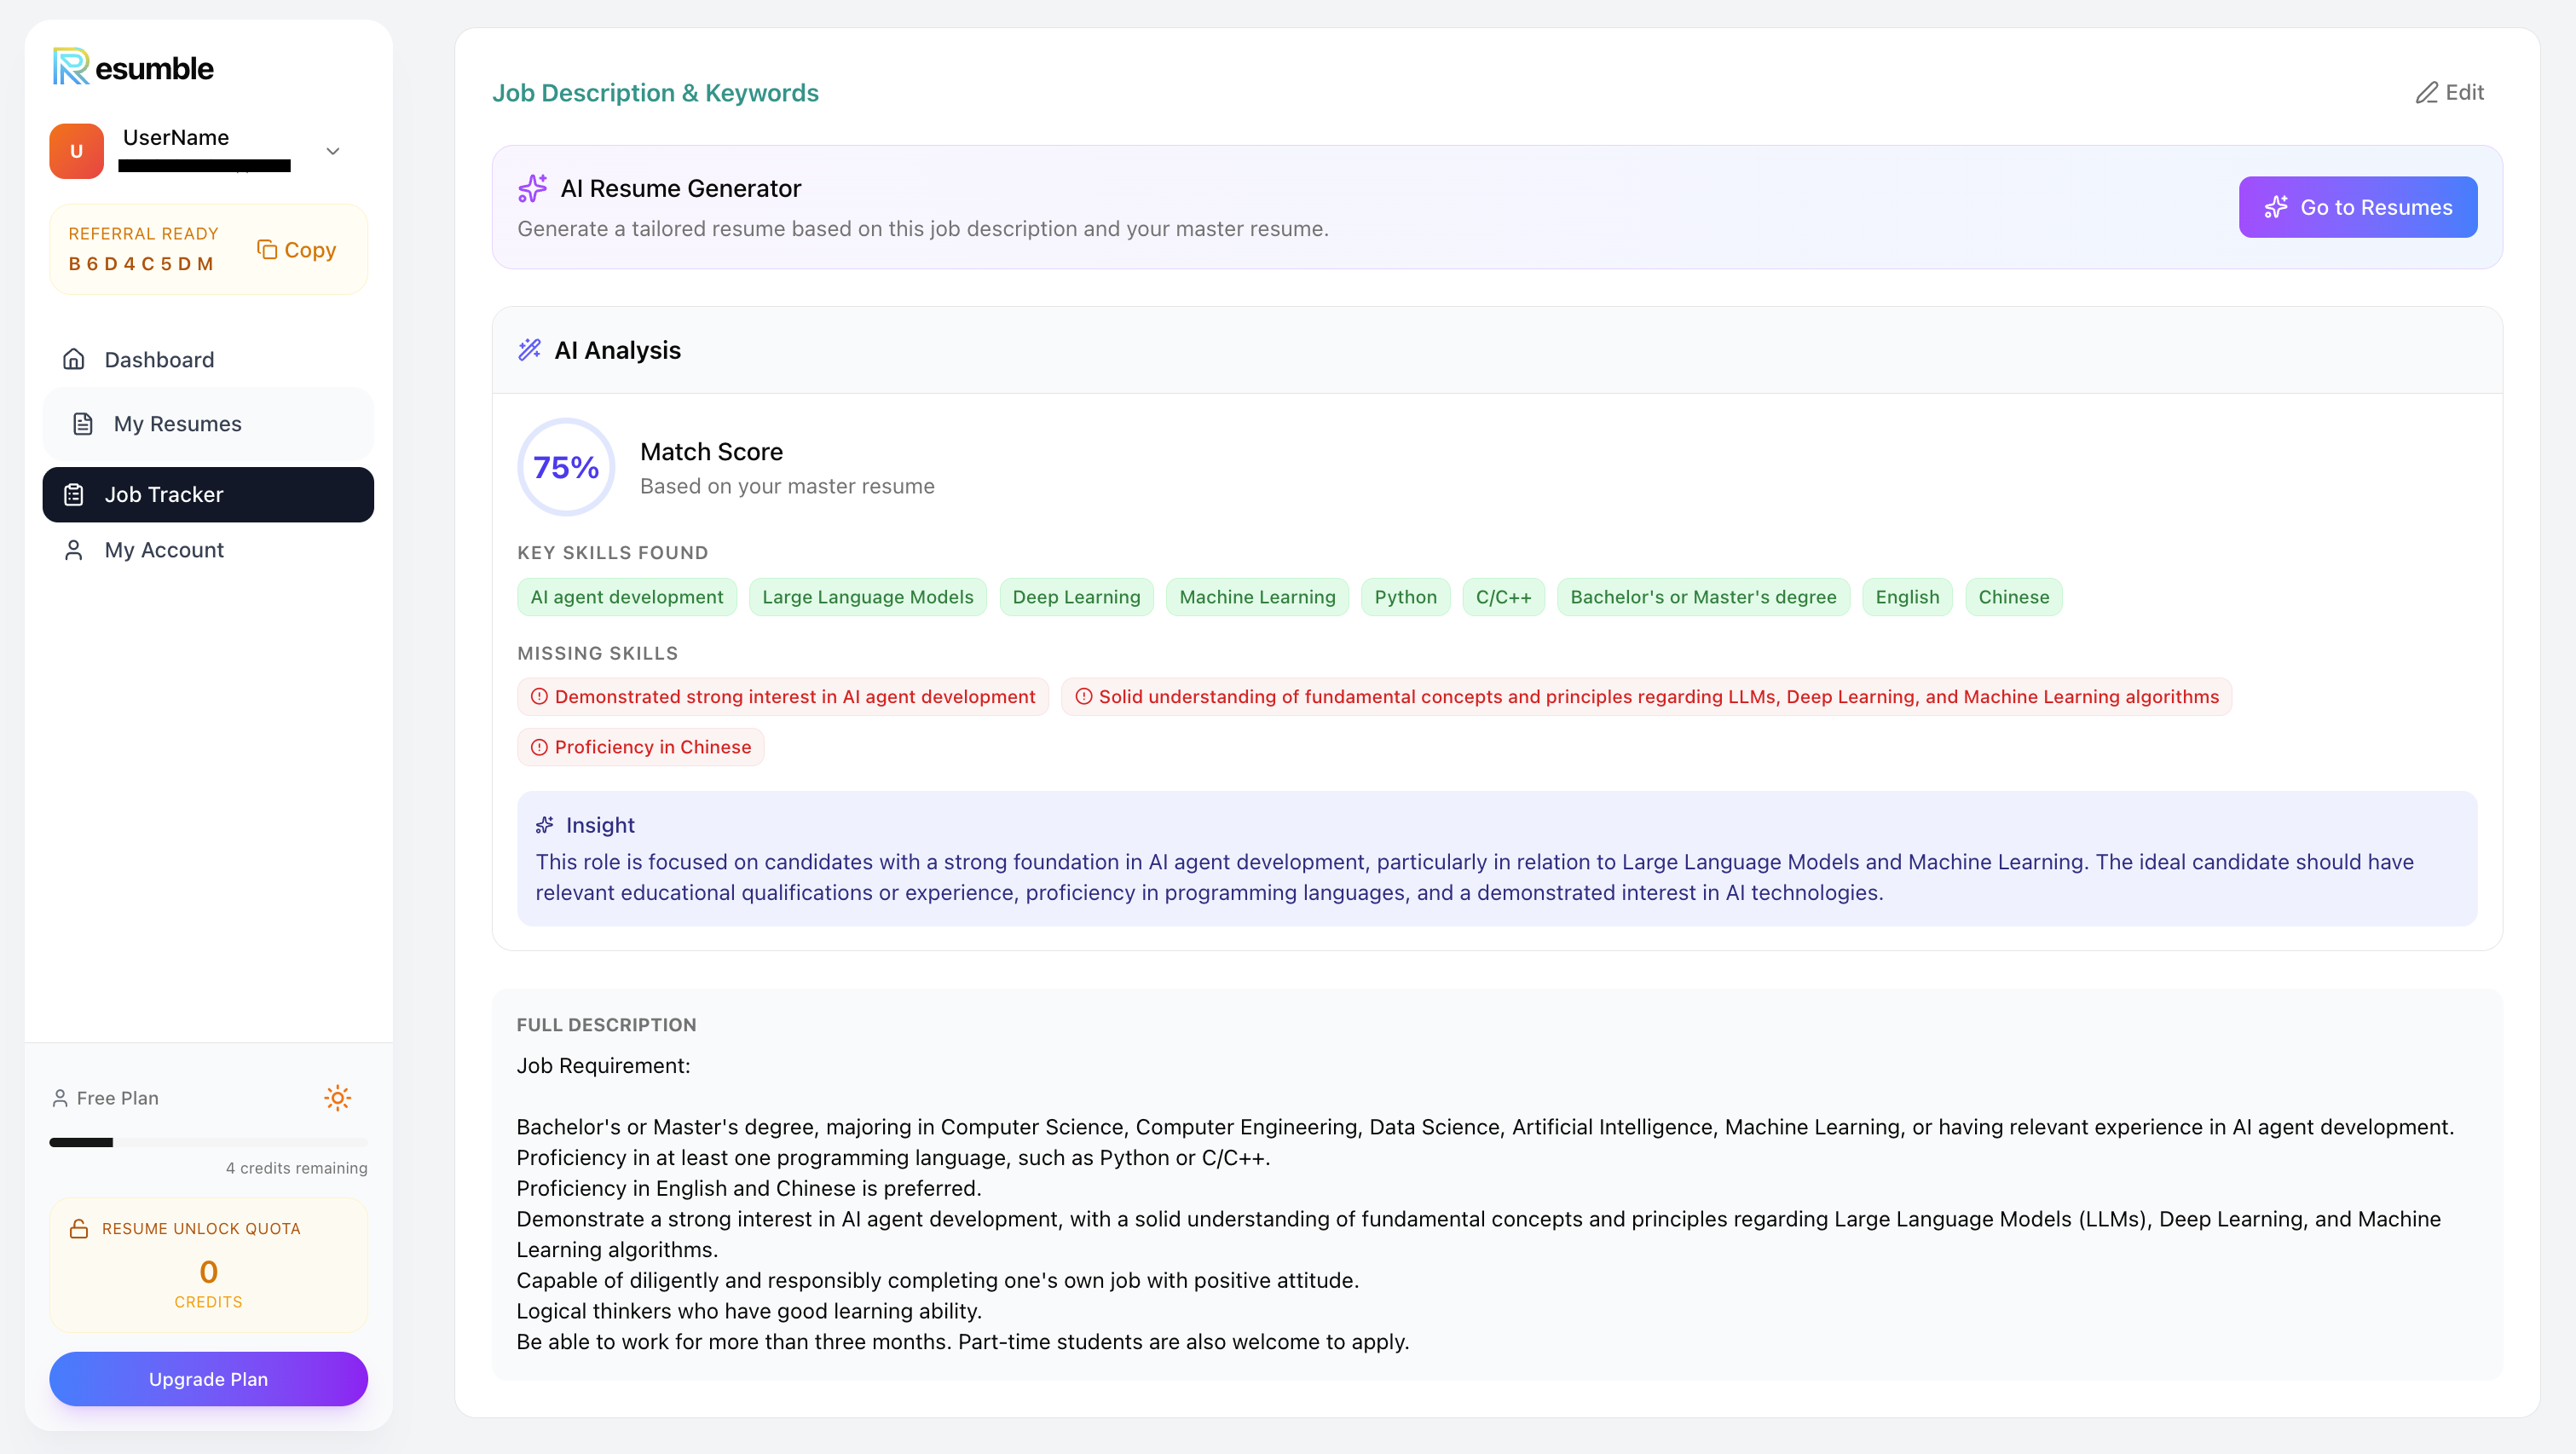
Task: Select the Dashboard home icon
Action: click(75, 359)
